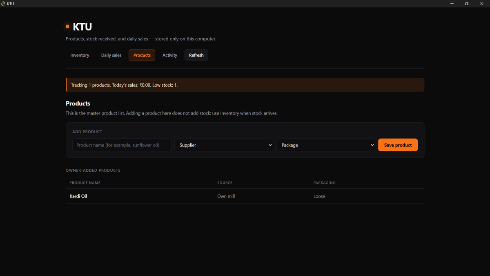Go to the Activity tab
Image resolution: width=490 pixels, height=276 pixels.
(170, 55)
